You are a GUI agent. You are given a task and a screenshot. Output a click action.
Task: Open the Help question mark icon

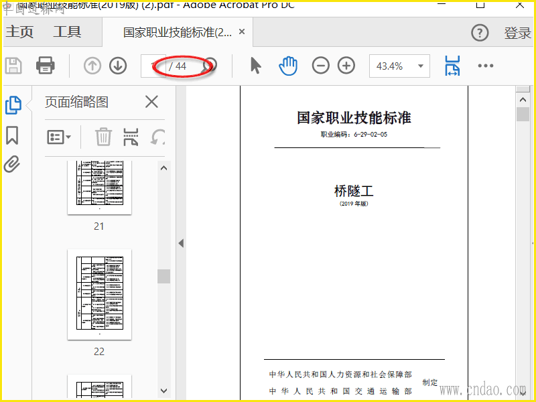pyautogui.click(x=480, y=33)
